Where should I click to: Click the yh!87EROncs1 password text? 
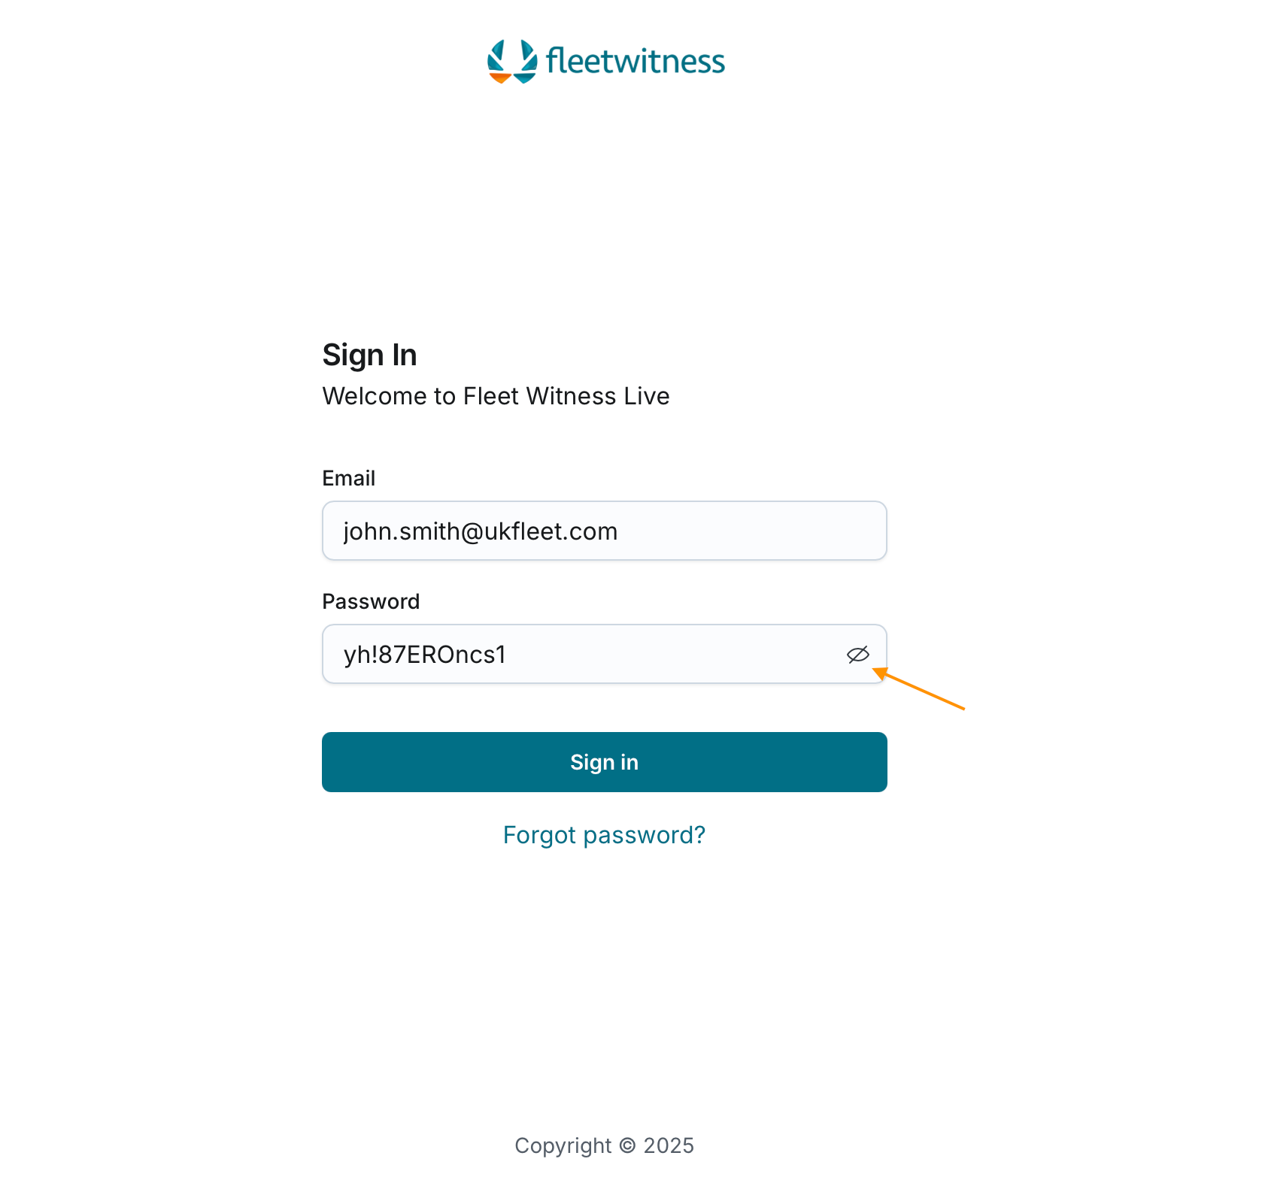pos(424,655)
